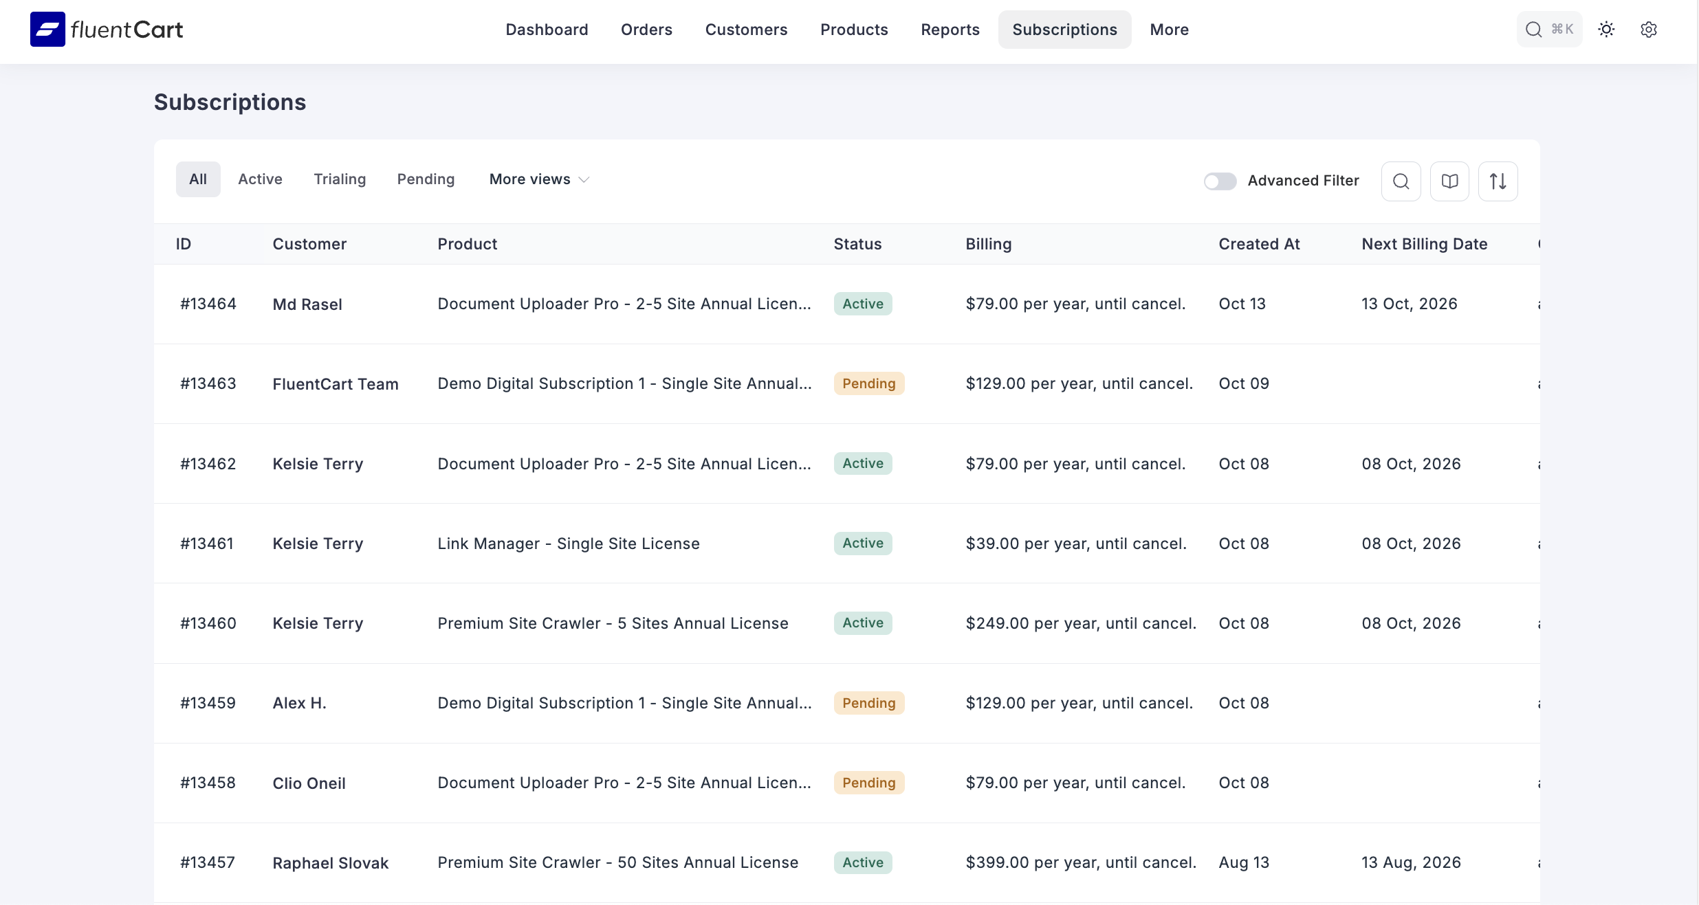Open the subscription list search icon
Screen dimensions: 1699x905
(1401, 181)
